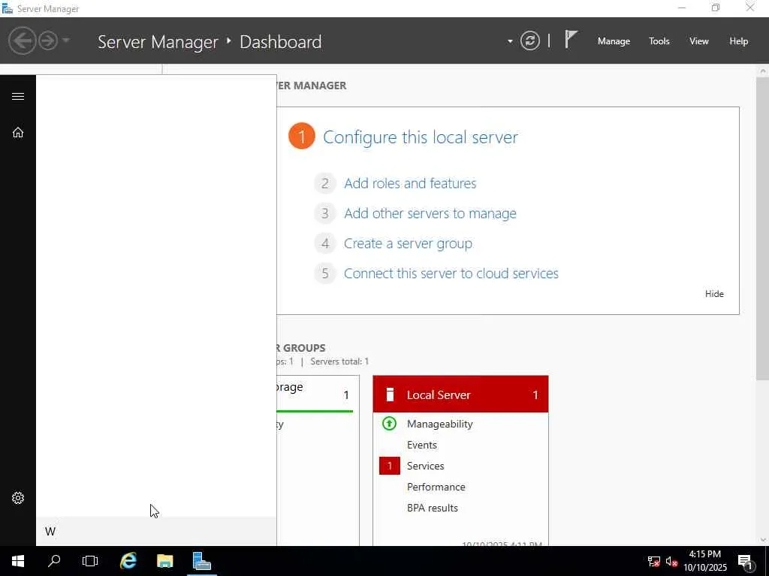Click the network status tray icon
Viewport: 769px width, 576px height.
(x=654, y=561)
